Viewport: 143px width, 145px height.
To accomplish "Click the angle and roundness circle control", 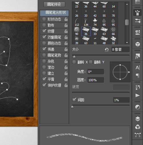I will 120,72.
